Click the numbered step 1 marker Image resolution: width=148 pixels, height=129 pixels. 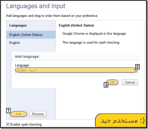pos(8,110)
